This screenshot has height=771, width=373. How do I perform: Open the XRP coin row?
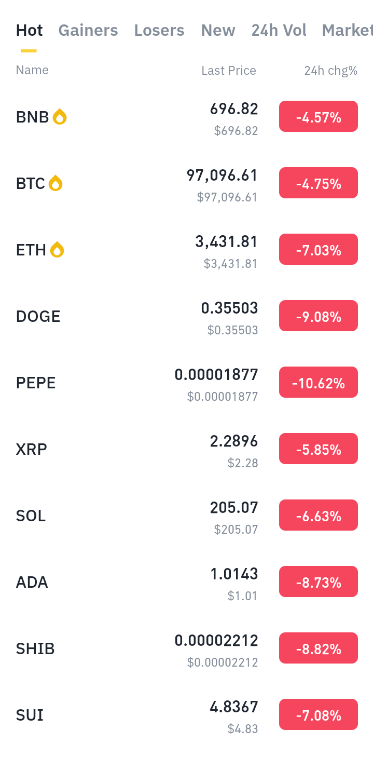coord(187,450)
